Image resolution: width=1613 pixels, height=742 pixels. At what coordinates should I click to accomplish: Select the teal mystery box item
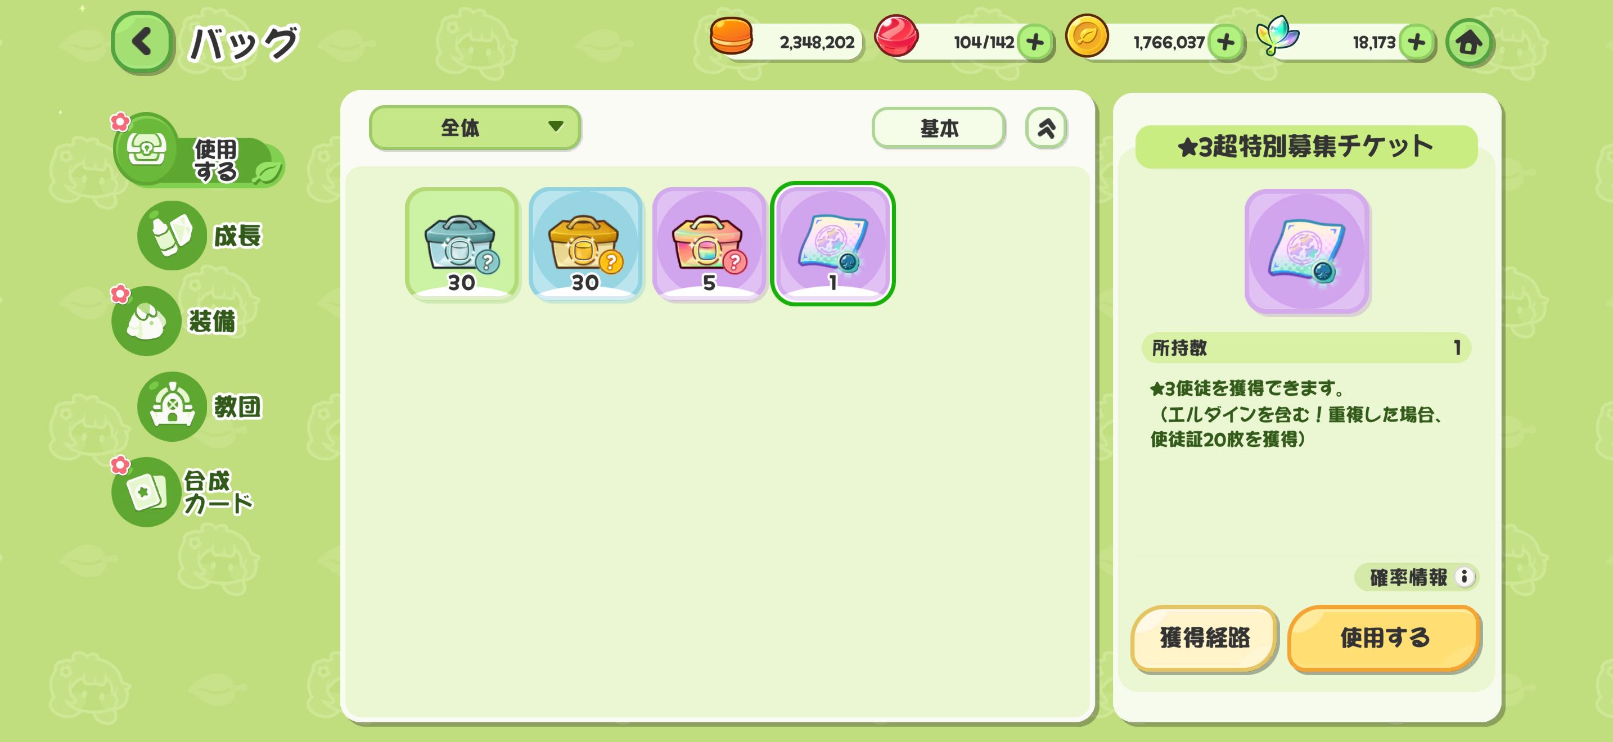(462, 244)
